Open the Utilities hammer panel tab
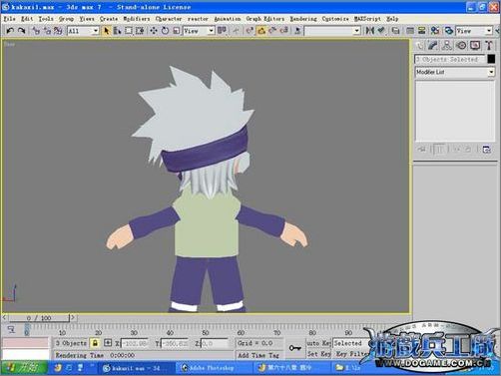This screenshot has width=501, height=376. pos(489,46)
